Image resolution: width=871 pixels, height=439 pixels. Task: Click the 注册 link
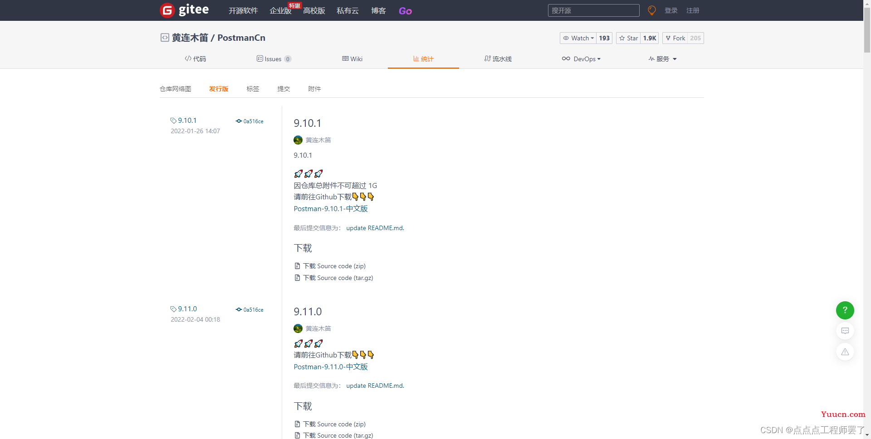[x=693, y=10]
